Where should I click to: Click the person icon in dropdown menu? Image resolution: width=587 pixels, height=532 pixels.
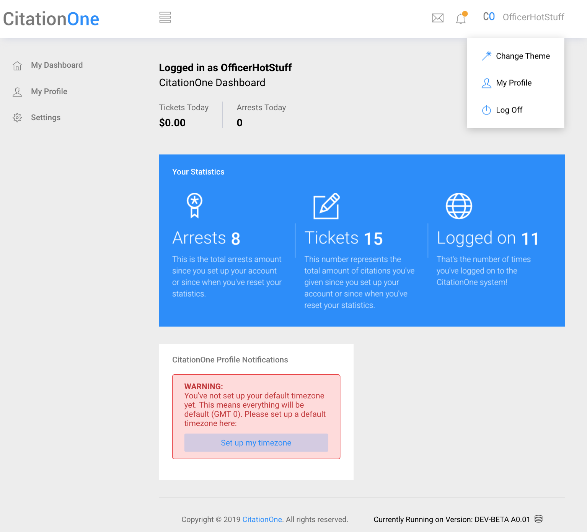click(x=486, y=83)
